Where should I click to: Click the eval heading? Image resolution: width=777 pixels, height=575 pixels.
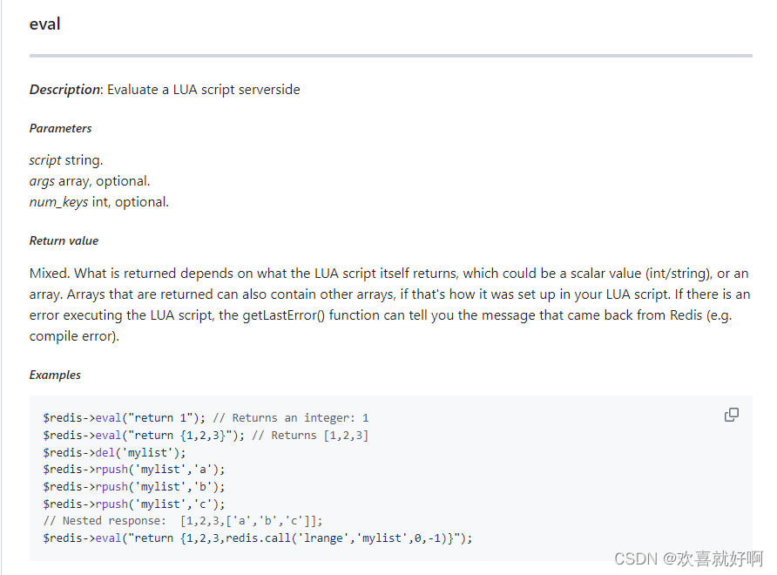click(44, 24)
